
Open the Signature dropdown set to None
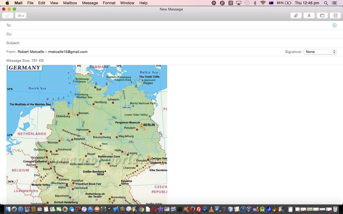(320, 52)
